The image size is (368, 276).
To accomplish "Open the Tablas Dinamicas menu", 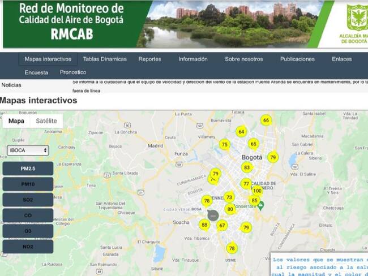I will (x=105, y=59).
